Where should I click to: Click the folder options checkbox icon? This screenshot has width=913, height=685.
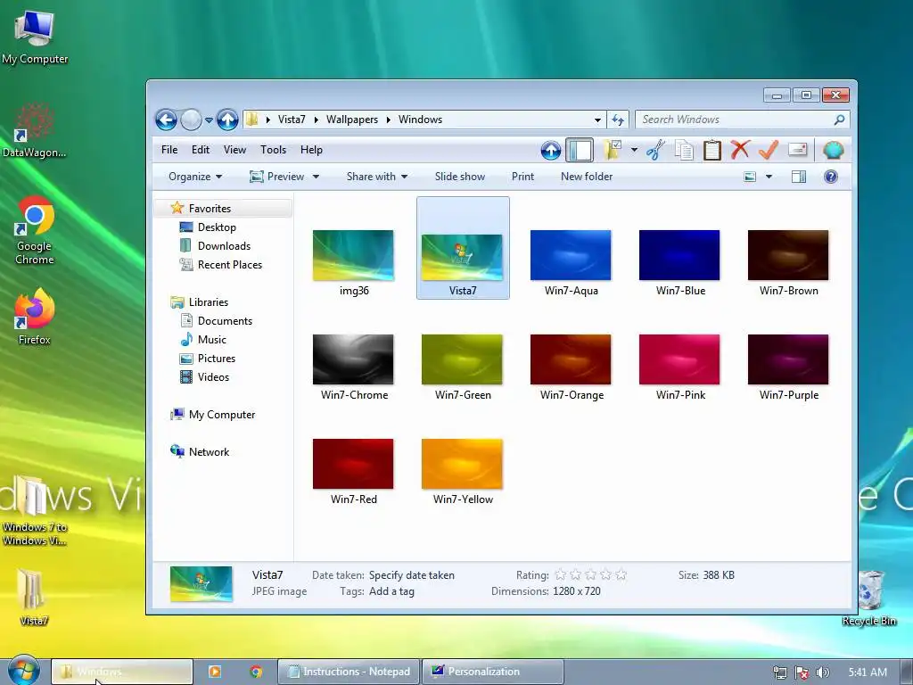(x=613, y=150)
